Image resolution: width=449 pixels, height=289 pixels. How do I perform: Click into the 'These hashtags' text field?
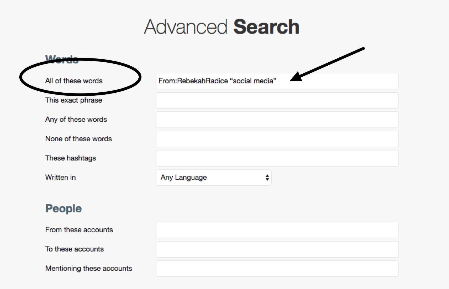pos(277,158)
